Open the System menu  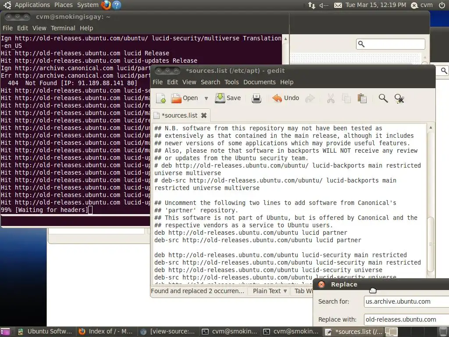tap(88, 5)
